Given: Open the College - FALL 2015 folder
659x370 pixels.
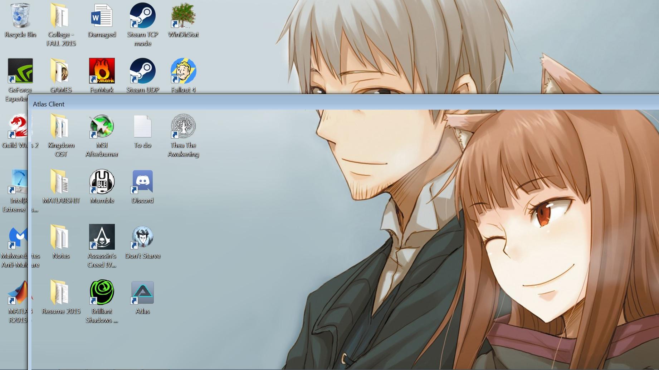Looking at the screenshot, I should click(60, 16).
